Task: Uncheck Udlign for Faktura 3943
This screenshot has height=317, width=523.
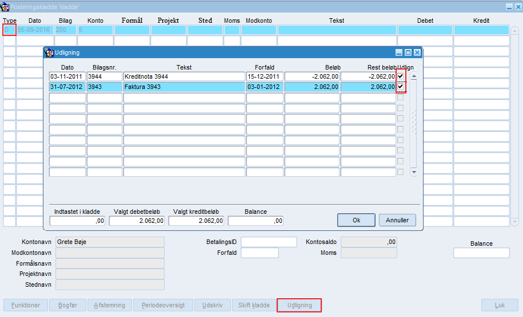Action: 401,87
